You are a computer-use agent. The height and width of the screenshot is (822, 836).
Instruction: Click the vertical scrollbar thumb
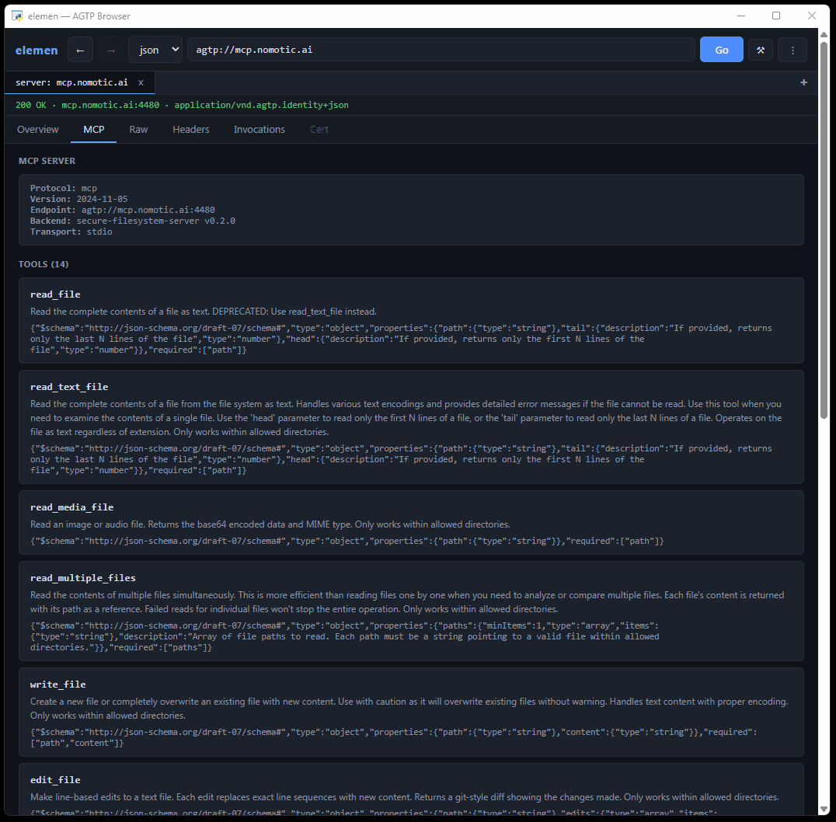[x=824, y=230]
